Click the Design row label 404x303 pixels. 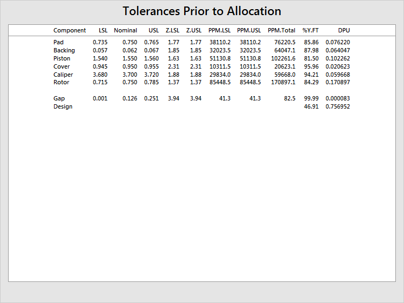point(63,106)
